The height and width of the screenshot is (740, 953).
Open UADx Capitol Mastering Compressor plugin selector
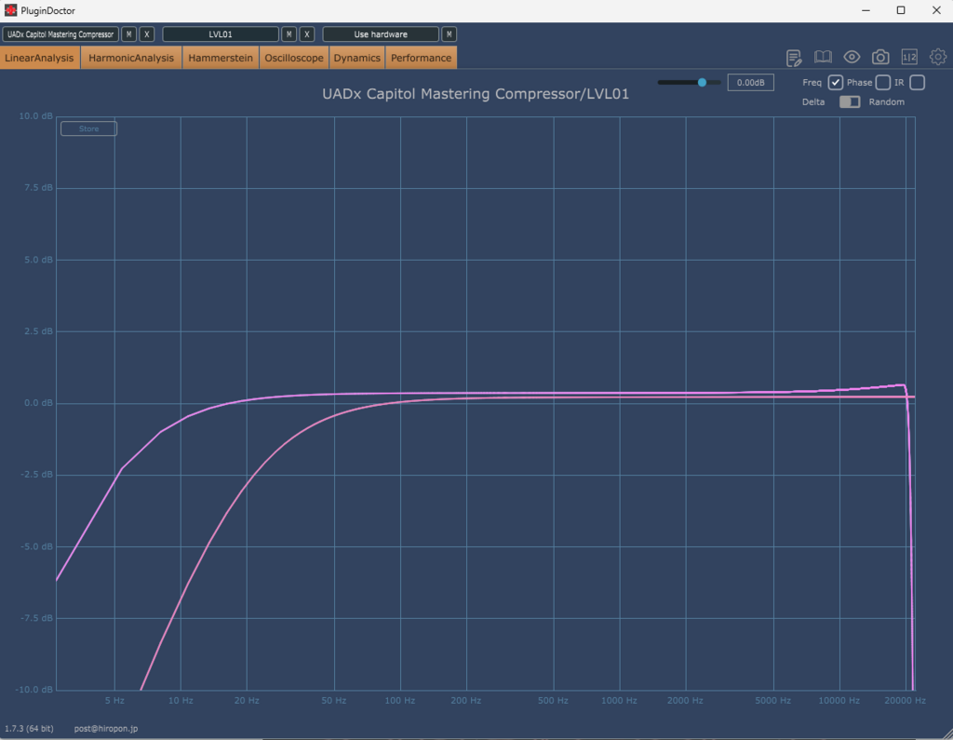click(x=60, y=34)
